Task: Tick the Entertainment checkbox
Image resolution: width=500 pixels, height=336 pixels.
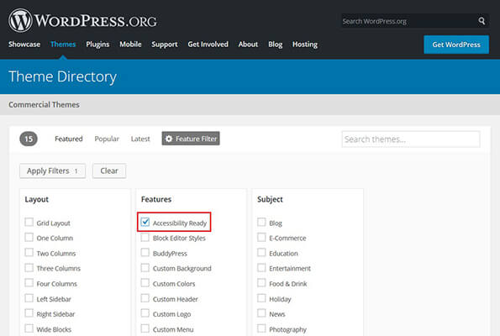Action: coord(261,267)
